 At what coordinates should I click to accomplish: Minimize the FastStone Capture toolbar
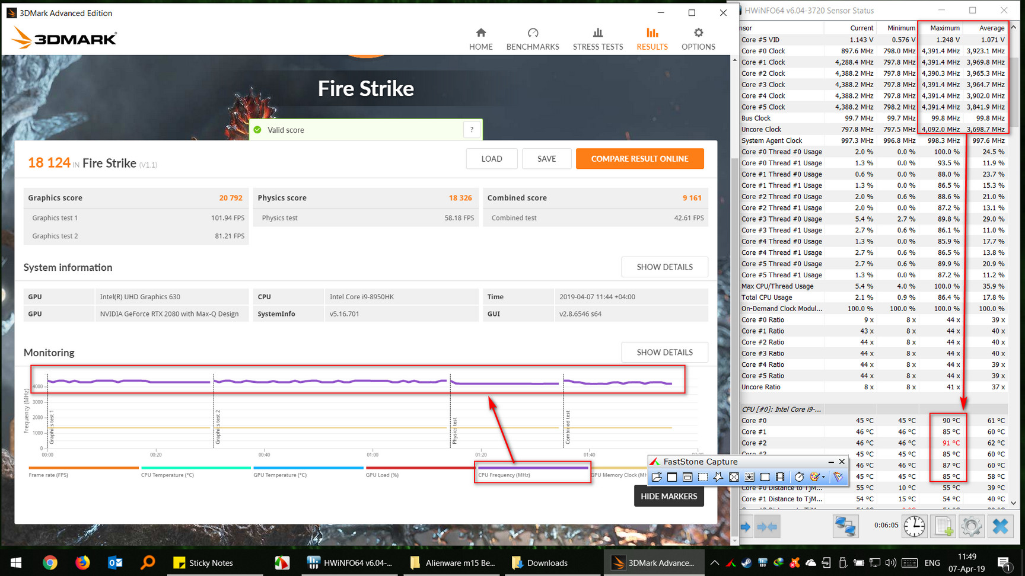[830, 462]
